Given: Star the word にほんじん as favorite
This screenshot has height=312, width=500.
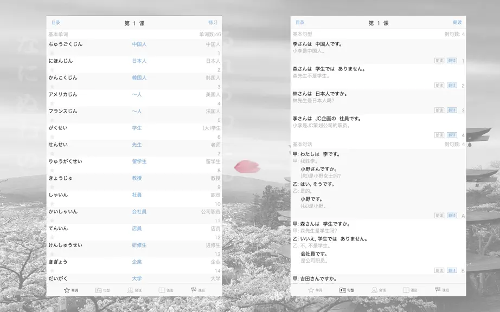Looking at the screenshot, I should pos(52,70).
